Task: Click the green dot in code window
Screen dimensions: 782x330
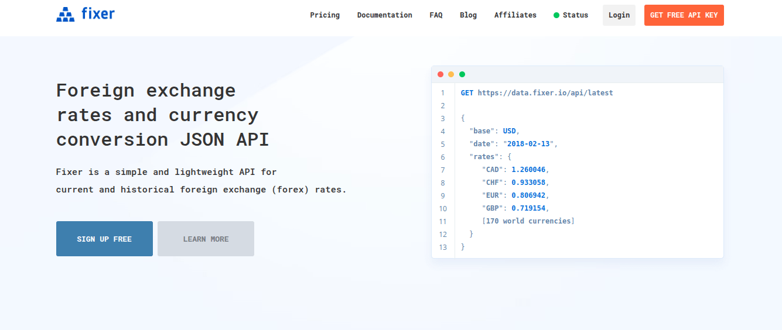Action: click(x=462, y=74)
